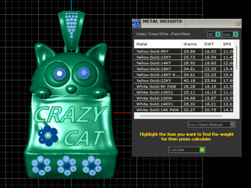Select the White Gold:9K PdW row
The image size is (251, 188).
click(184, 86)
